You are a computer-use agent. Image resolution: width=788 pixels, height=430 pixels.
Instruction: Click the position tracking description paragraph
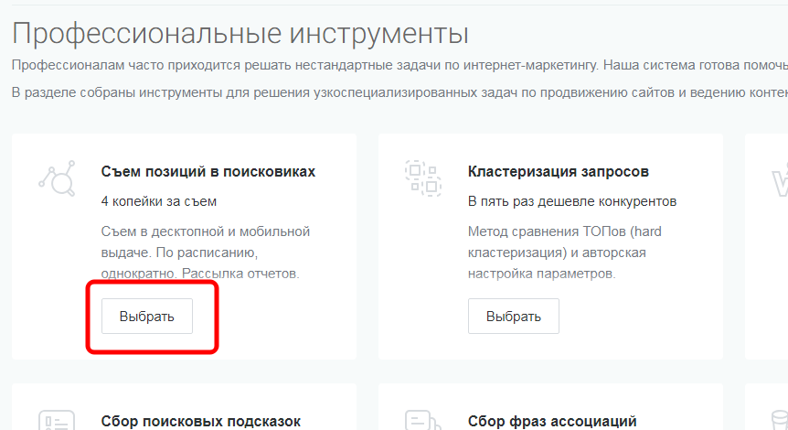206,253
